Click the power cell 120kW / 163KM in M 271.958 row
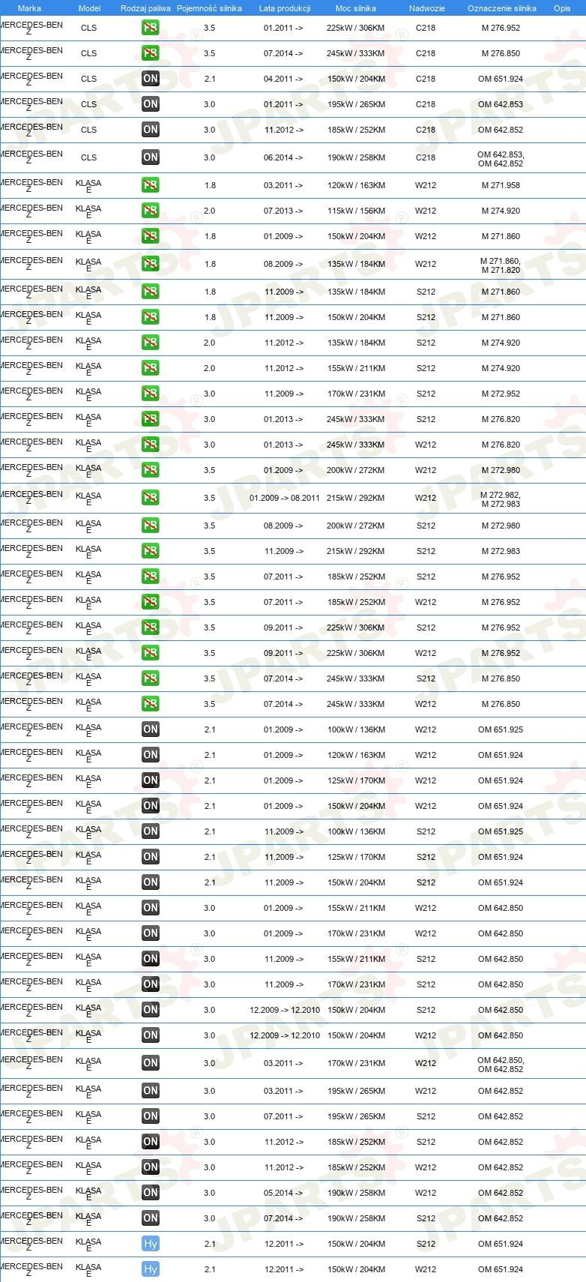The width and height of the screenshot is (586, 1282). point(356,185)
